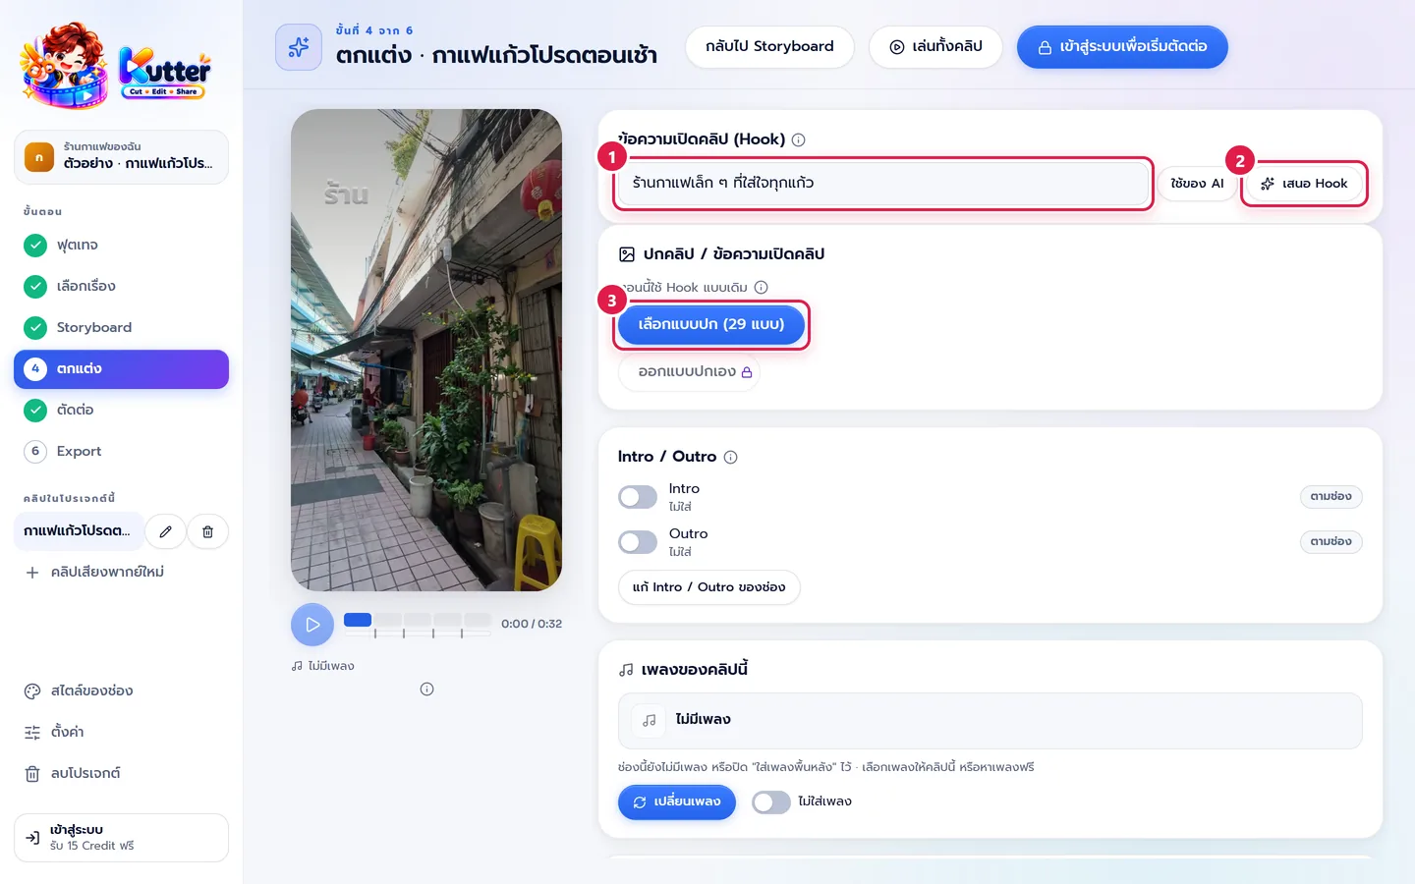
Task: Click the video preview thumbnail
Action: [426, 350]
